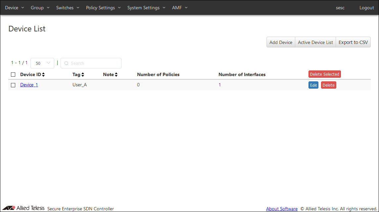379x212 pixels.
Task: Click the search magnifier icon
Action: (66, 63)
